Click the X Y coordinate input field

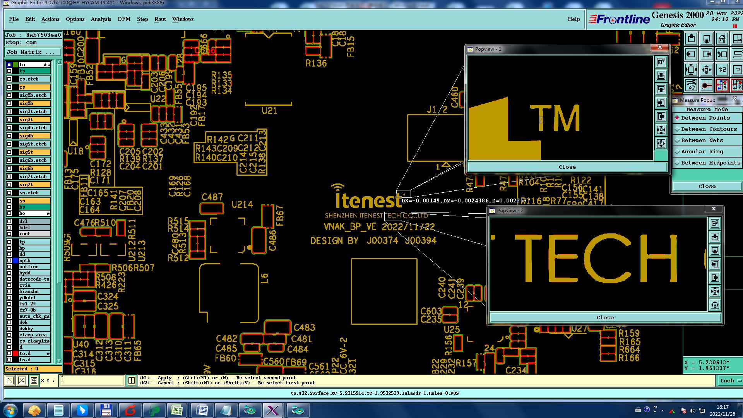(x=92, y=380)
